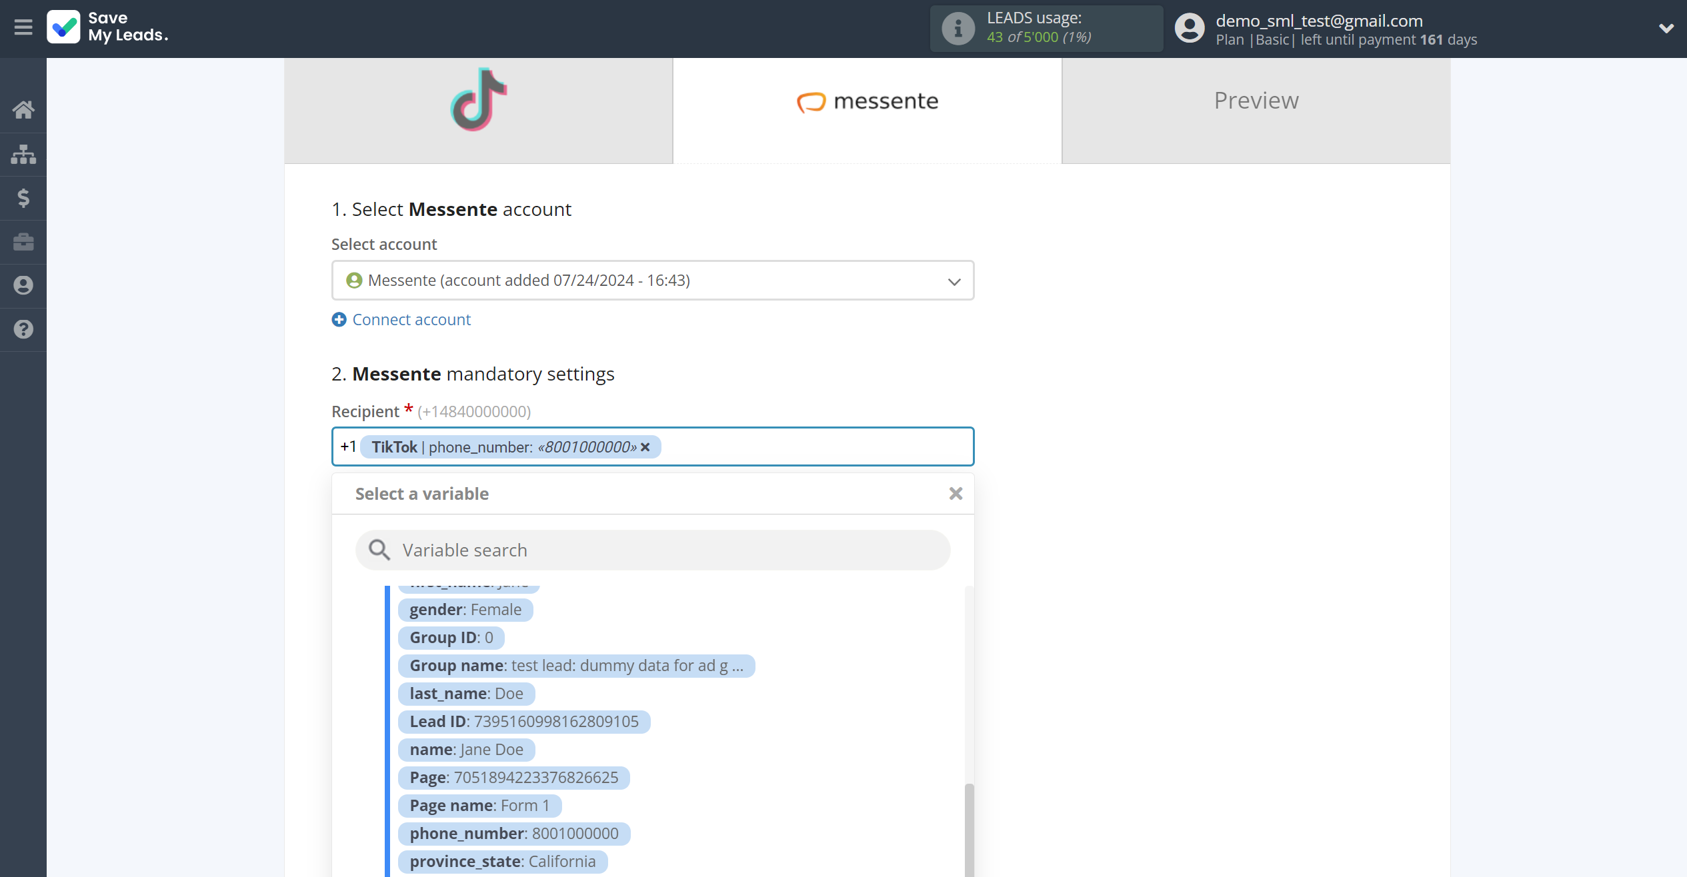Open the Messente account dropdown

[653, 281]
